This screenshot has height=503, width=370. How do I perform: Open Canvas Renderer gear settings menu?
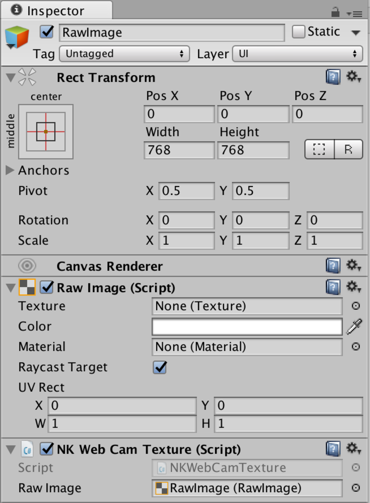353,265
